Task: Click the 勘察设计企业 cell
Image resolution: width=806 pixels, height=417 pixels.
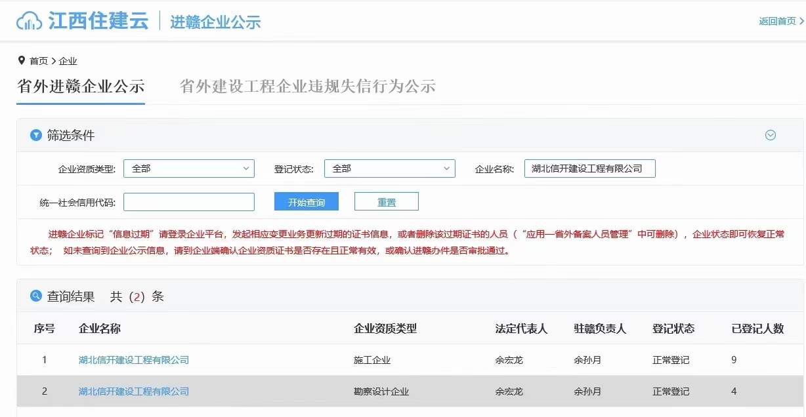Action: [381, 391]
